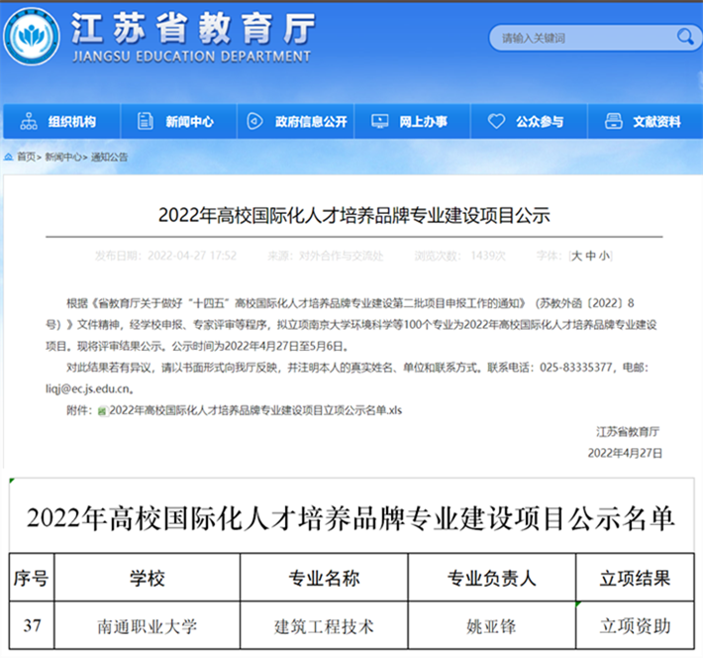Viewport: 703px width, 658px height.
Task: Set font size to 大
Action: click(x=577, y=256)
